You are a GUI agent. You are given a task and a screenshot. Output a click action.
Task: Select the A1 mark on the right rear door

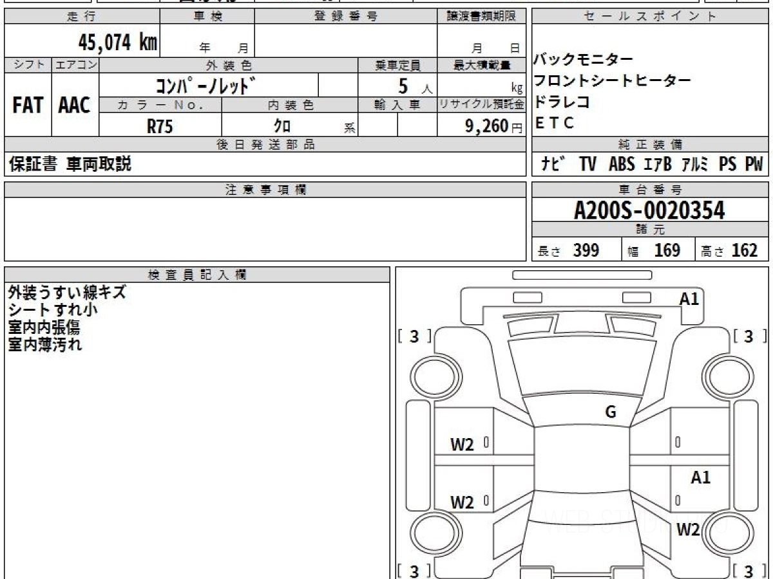pos(700,477)
